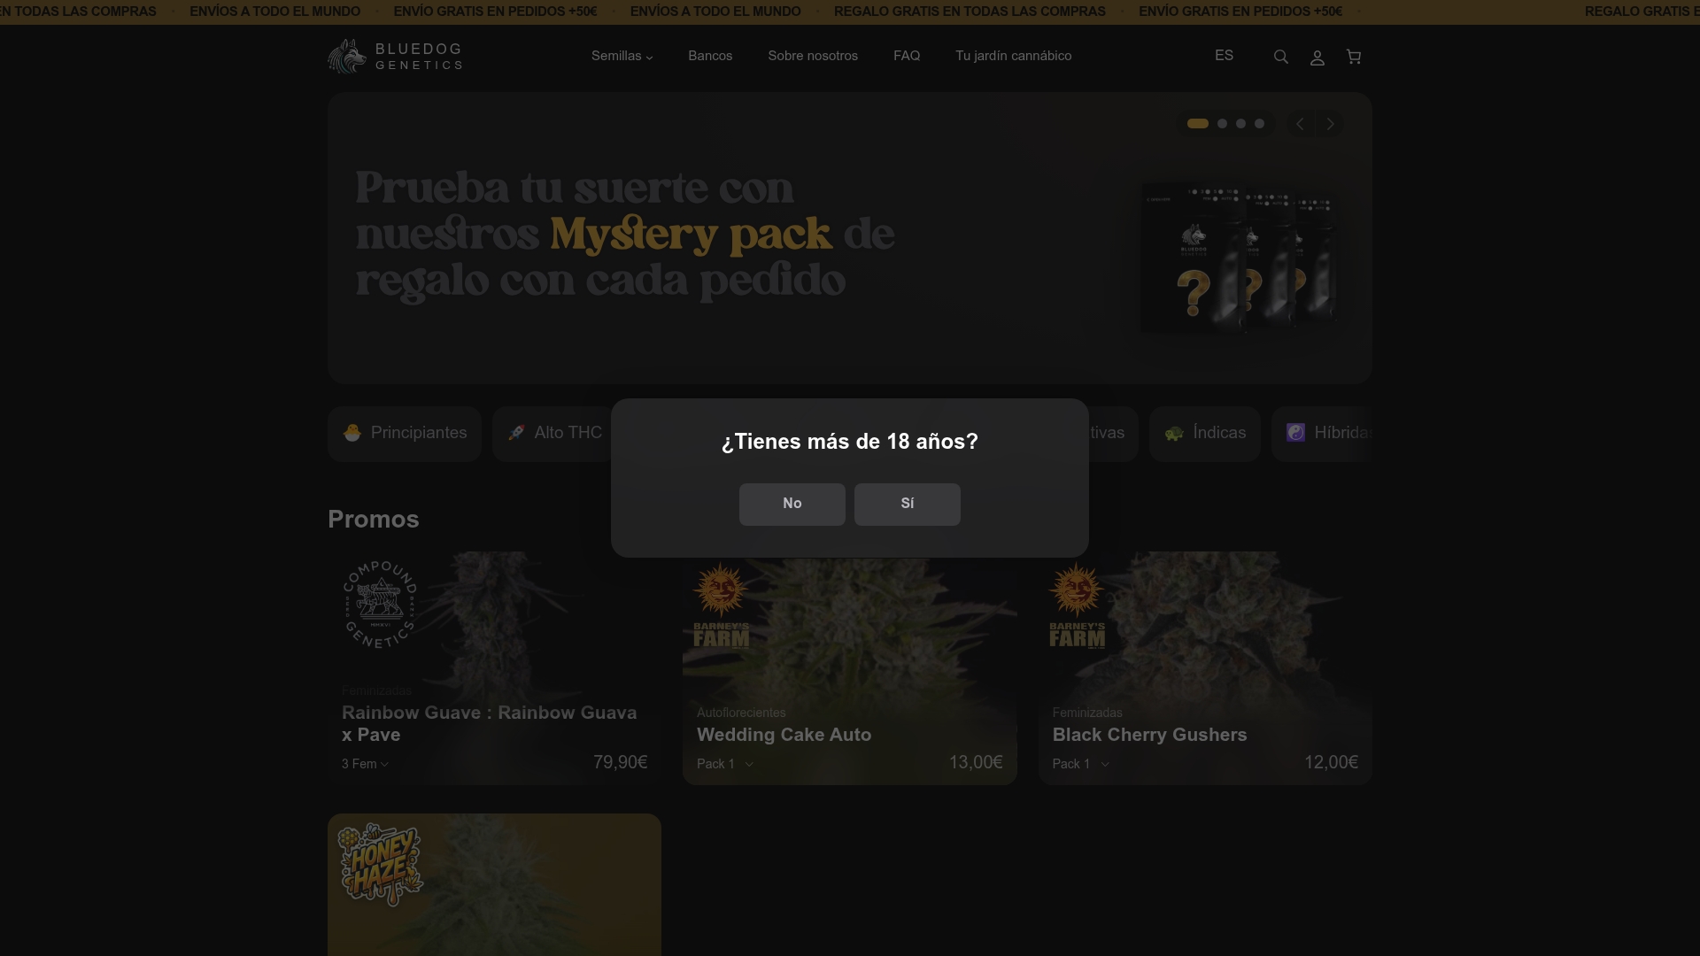Select the second carousel slide dot
Screen dimensions: 1700x956
[1222, 124]
